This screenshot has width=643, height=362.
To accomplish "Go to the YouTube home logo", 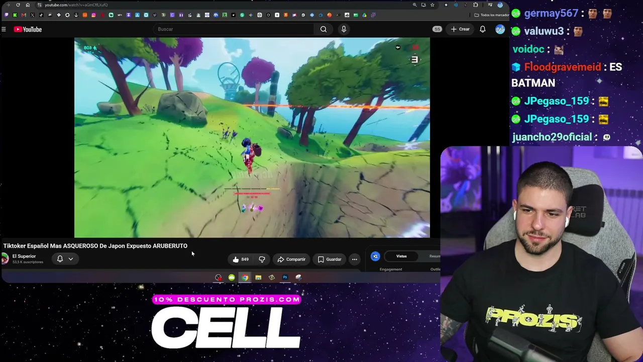I will pyautogui.click(x=28, y=29).
